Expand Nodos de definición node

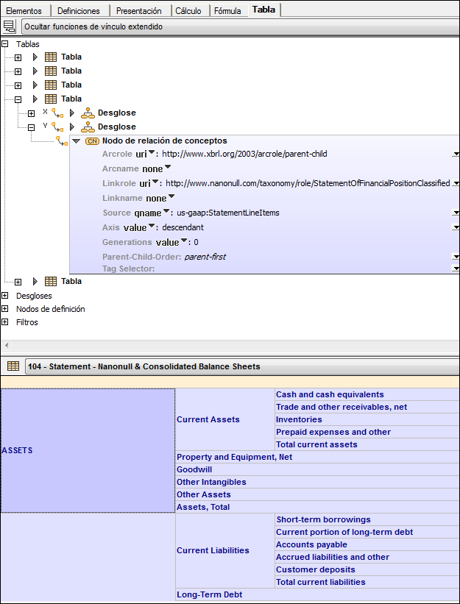[x=5, y=309]
